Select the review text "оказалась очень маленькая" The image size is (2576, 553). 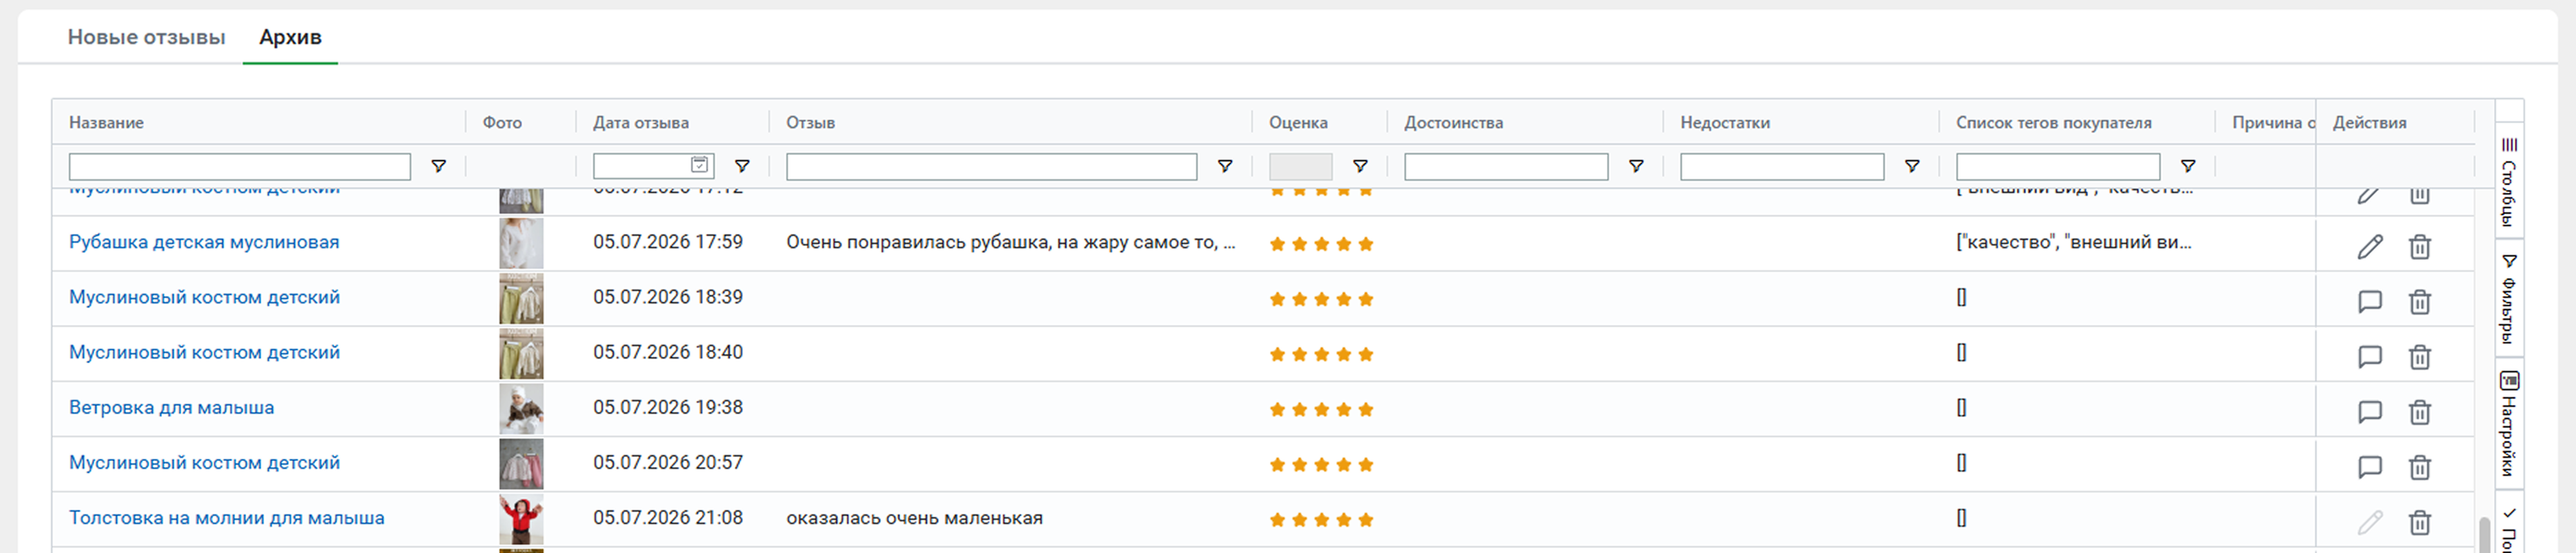[x=914, y=518]
